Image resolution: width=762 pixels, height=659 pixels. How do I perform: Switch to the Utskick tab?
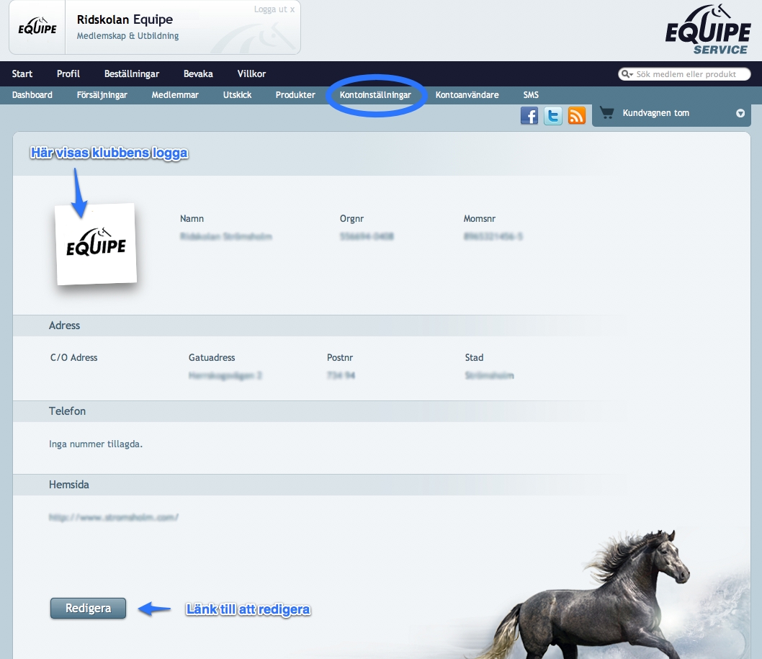237,95
